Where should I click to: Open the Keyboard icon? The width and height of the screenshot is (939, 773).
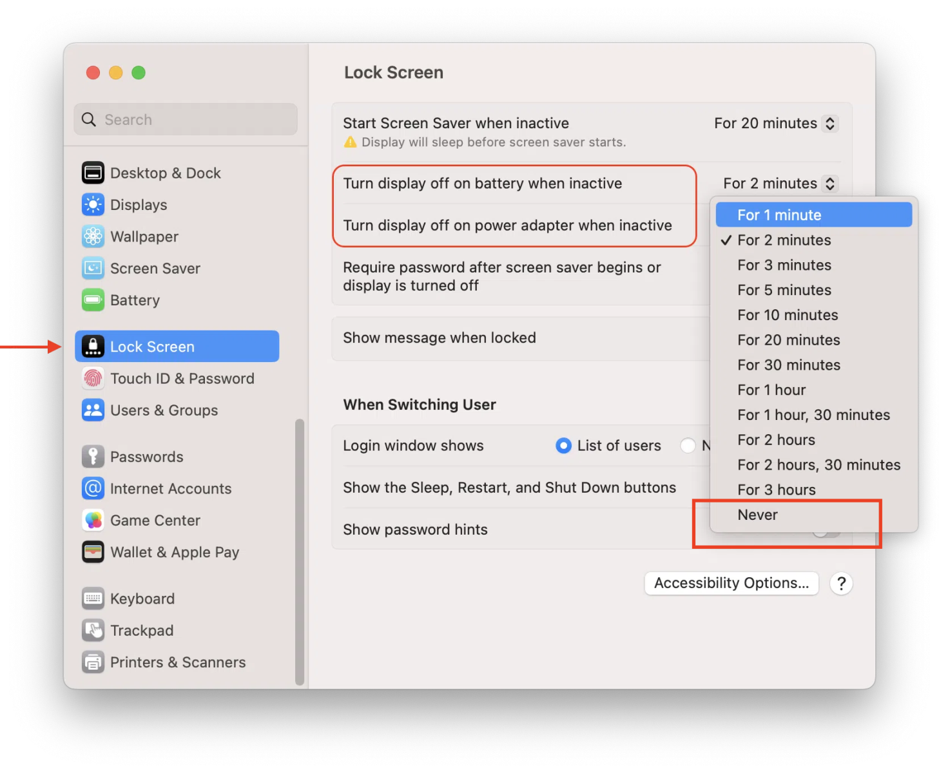[x=93, y=598]
